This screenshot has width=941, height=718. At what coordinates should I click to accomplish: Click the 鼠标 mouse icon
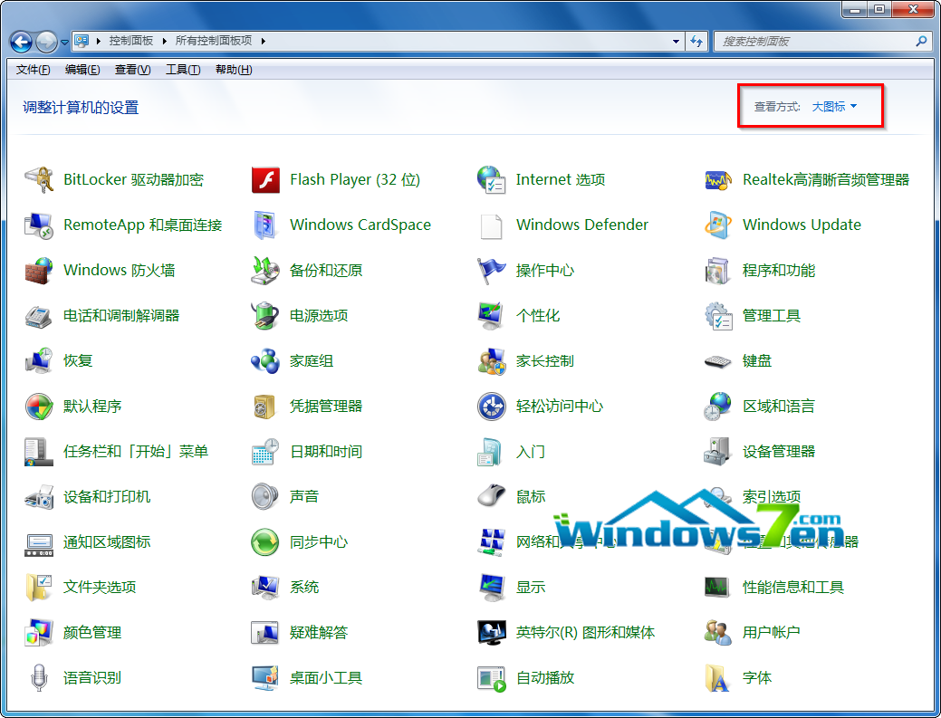coord(492,497)
